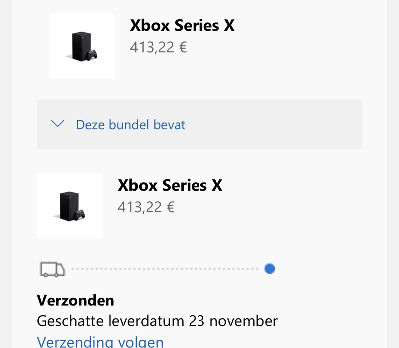399x348 pixels.
Task: Select the lower 413,22 € price
Action: (146, 207)
